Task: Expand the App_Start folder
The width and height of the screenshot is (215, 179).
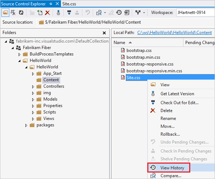Action: point(33,74)
